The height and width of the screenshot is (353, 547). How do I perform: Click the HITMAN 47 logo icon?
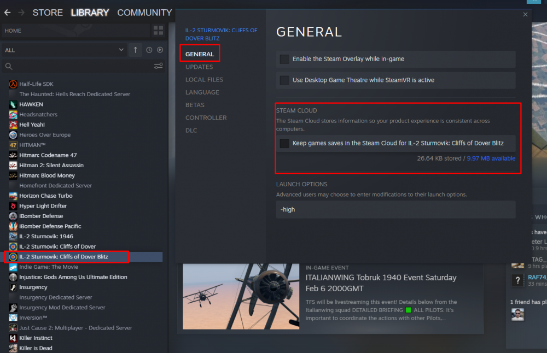coord(12,145)
